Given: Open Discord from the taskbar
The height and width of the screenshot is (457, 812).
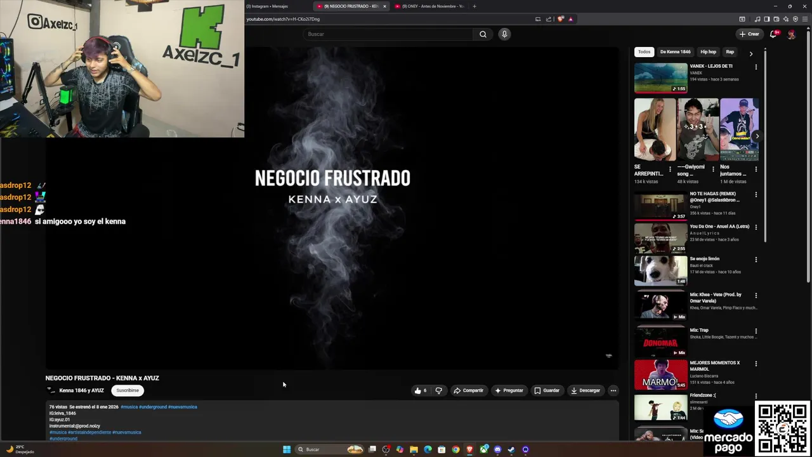Looking at the screenshot, I should (x=497, y=449).
